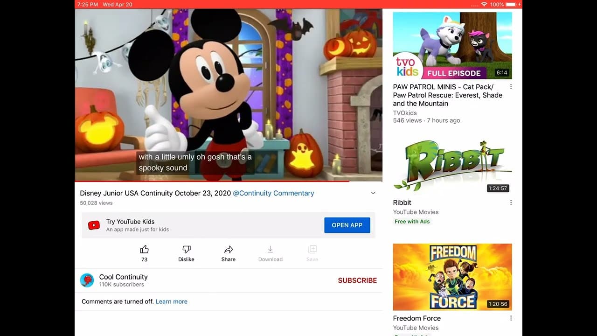Tap the Dislike thumbs down icon
The image size is (597, 336).
[186, 250]
